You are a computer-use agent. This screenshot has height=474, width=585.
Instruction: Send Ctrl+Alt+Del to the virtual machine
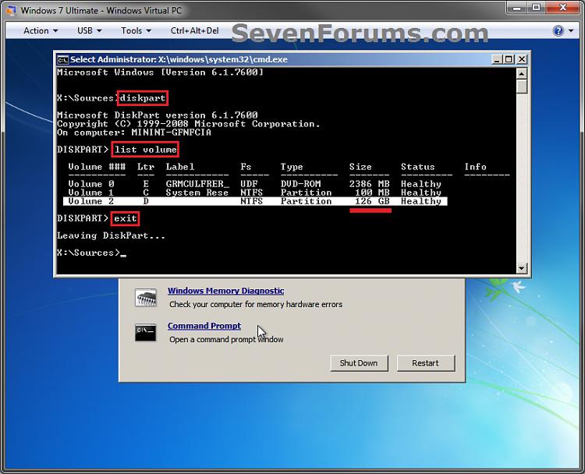coord(194,30)
